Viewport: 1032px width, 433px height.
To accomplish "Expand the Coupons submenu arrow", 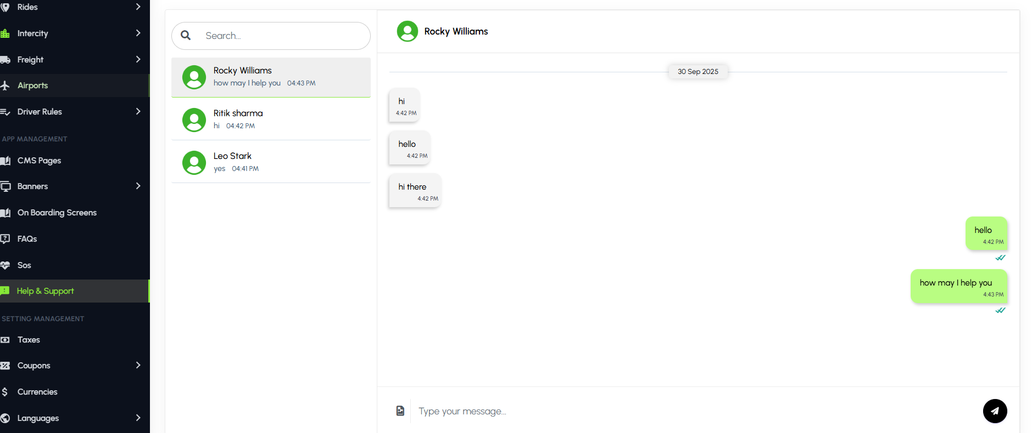I will point(138,366).
